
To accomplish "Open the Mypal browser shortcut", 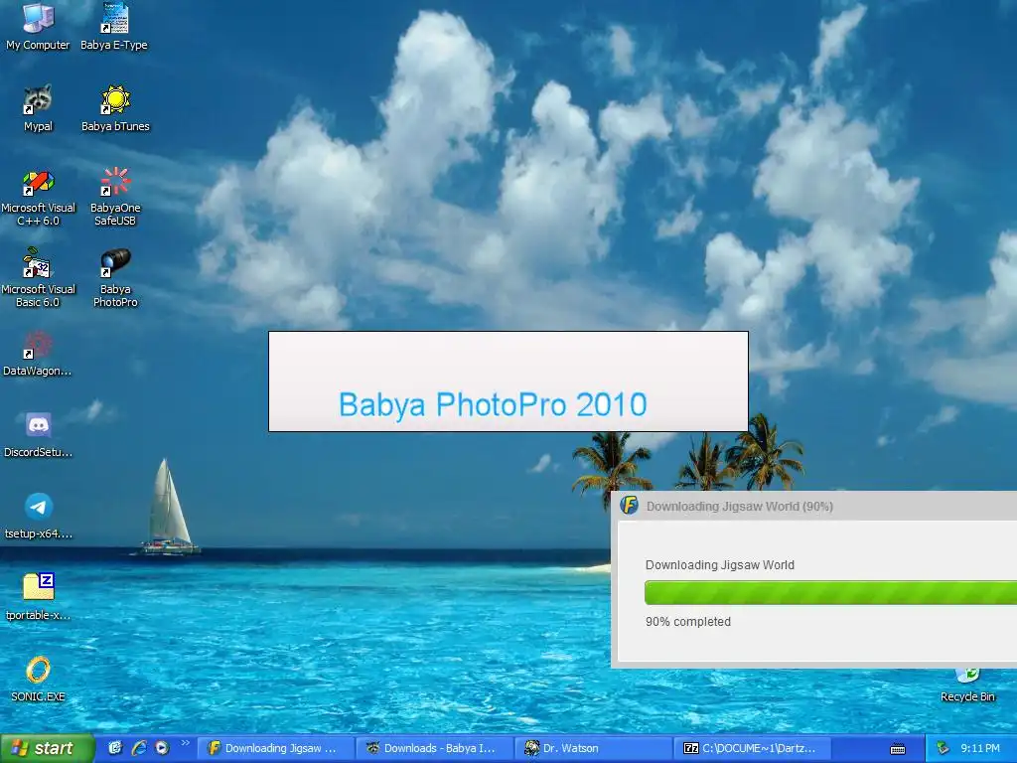I will (38, 107).
